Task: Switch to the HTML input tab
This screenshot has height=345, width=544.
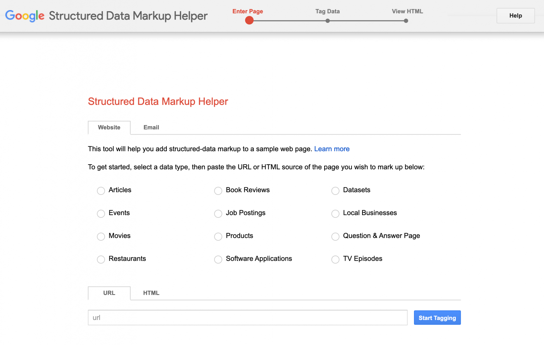Action: [x=151, y=293]
